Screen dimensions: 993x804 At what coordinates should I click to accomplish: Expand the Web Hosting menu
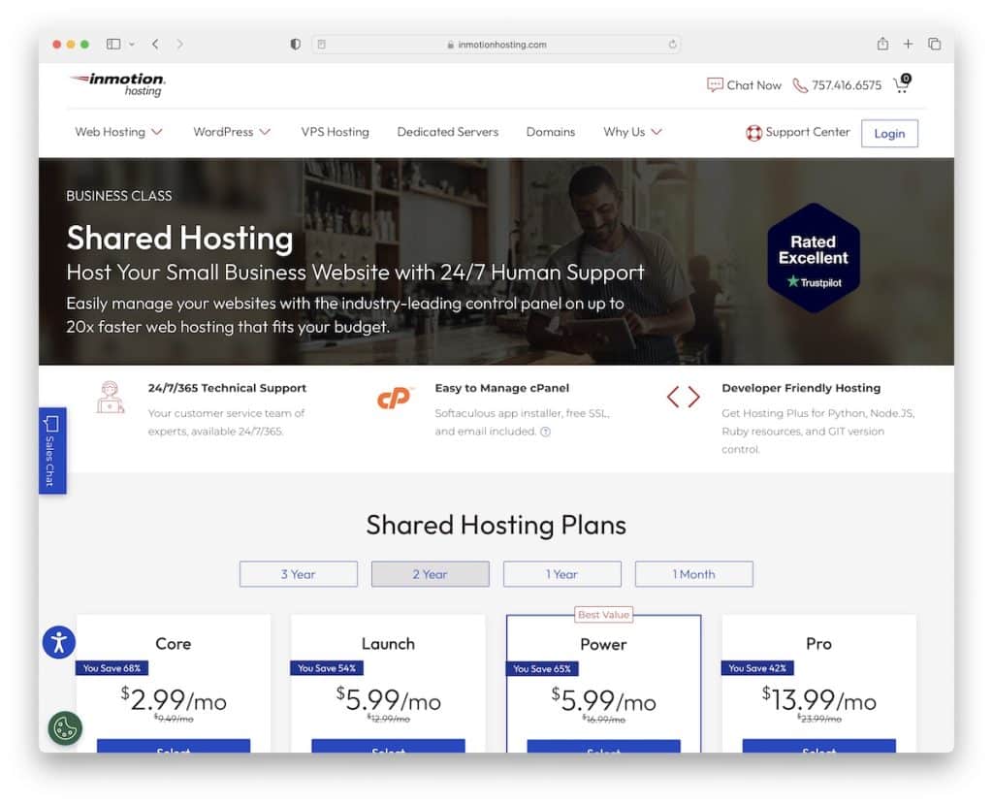(118, 132)
